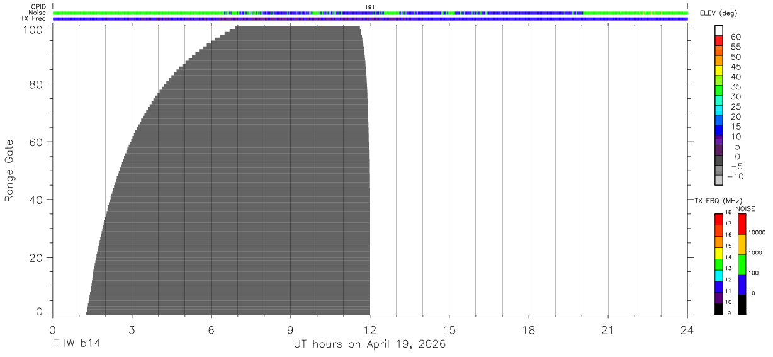
Task: Click the x-axis tick label "21"
Action: click(x=607, y=331)
